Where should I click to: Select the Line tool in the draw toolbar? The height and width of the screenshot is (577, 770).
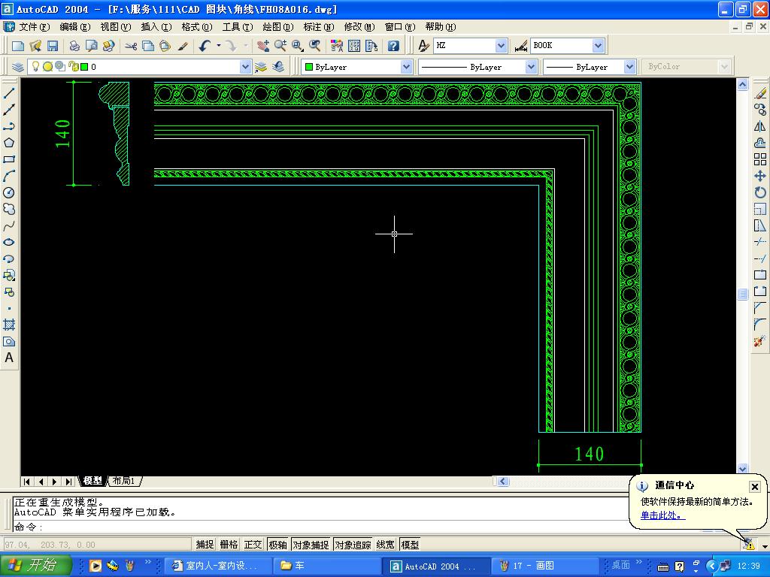pyautogui.click(x=9, y=93)
